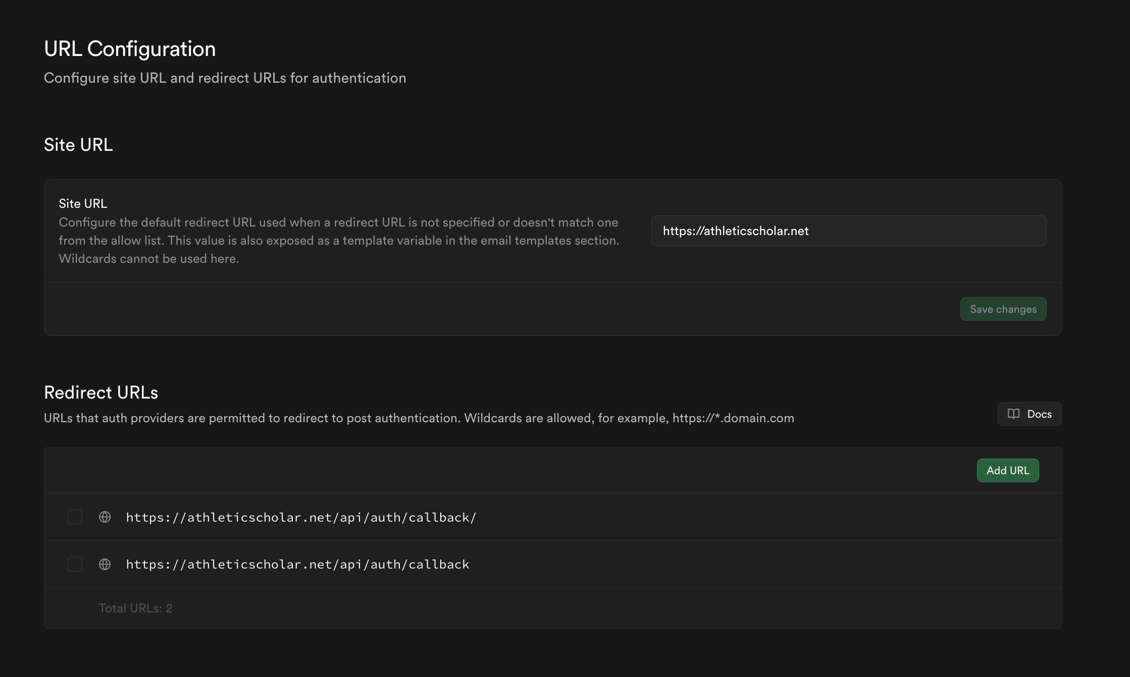The width and height of the screenshot is (1130, 677).
Task: Click the Configure site URL subtitle text
Action: 225,78
